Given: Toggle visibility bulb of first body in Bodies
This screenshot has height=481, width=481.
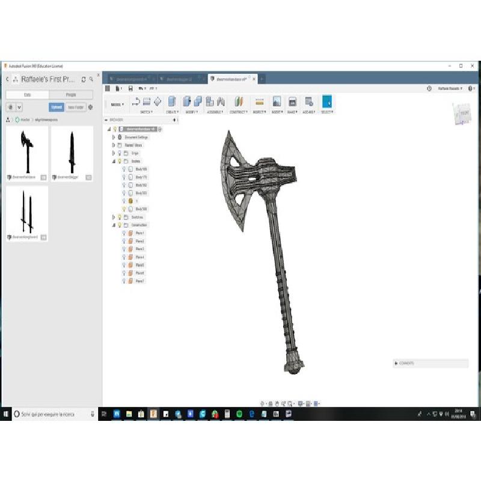Looking at the screenshot, I should point(124,169).
